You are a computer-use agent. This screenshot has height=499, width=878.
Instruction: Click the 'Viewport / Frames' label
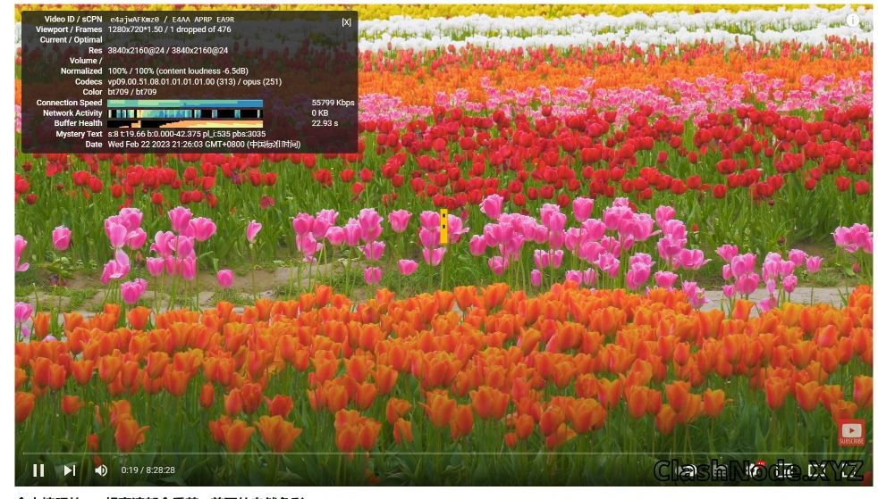69,29
